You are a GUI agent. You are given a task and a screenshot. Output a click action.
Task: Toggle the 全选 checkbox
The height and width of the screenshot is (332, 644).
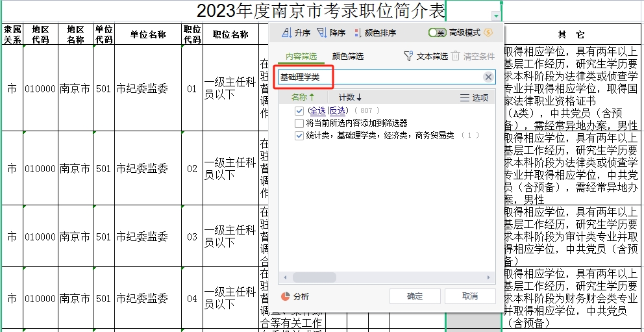(x=299, y=110)
